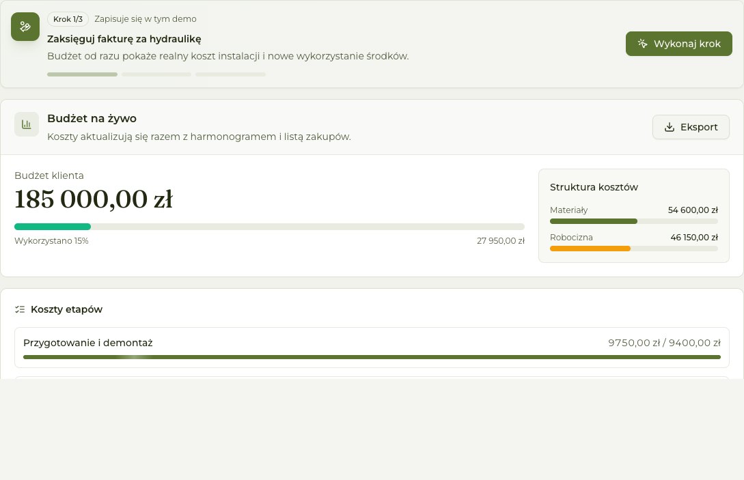Click the Budżet na żywo heading
This screenshot has width=744, height=480.
pyautogui.click(x=92, y=119)
